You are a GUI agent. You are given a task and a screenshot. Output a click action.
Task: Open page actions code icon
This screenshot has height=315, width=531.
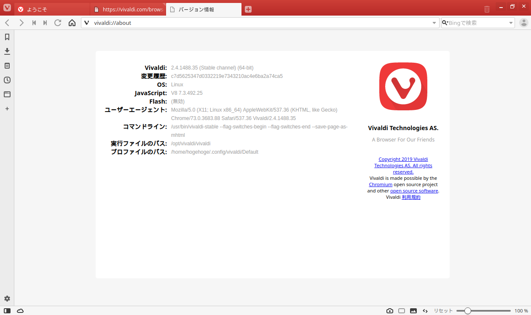point(425,311)
